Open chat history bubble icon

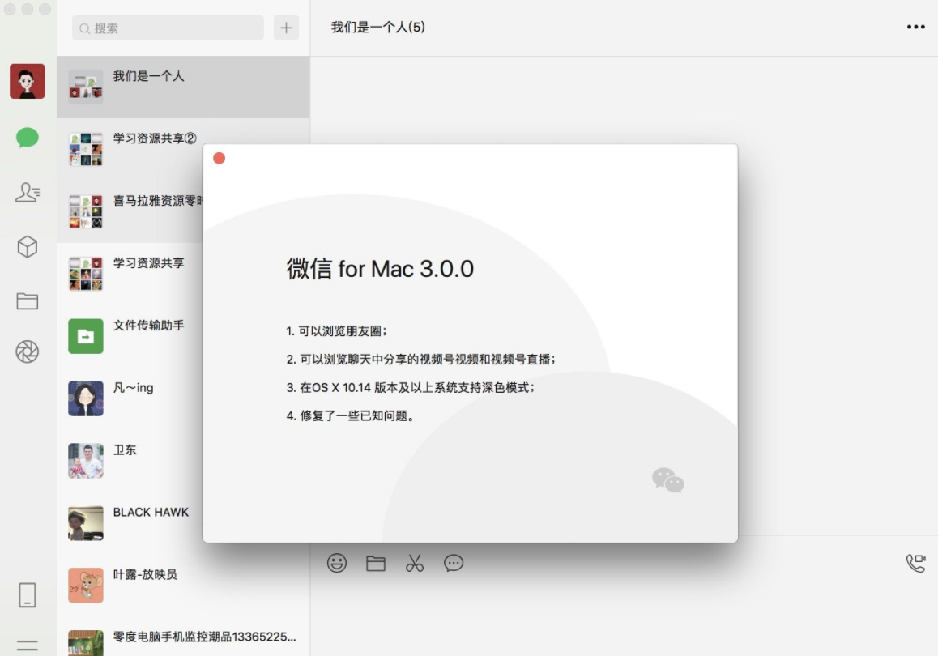point(454,563)
